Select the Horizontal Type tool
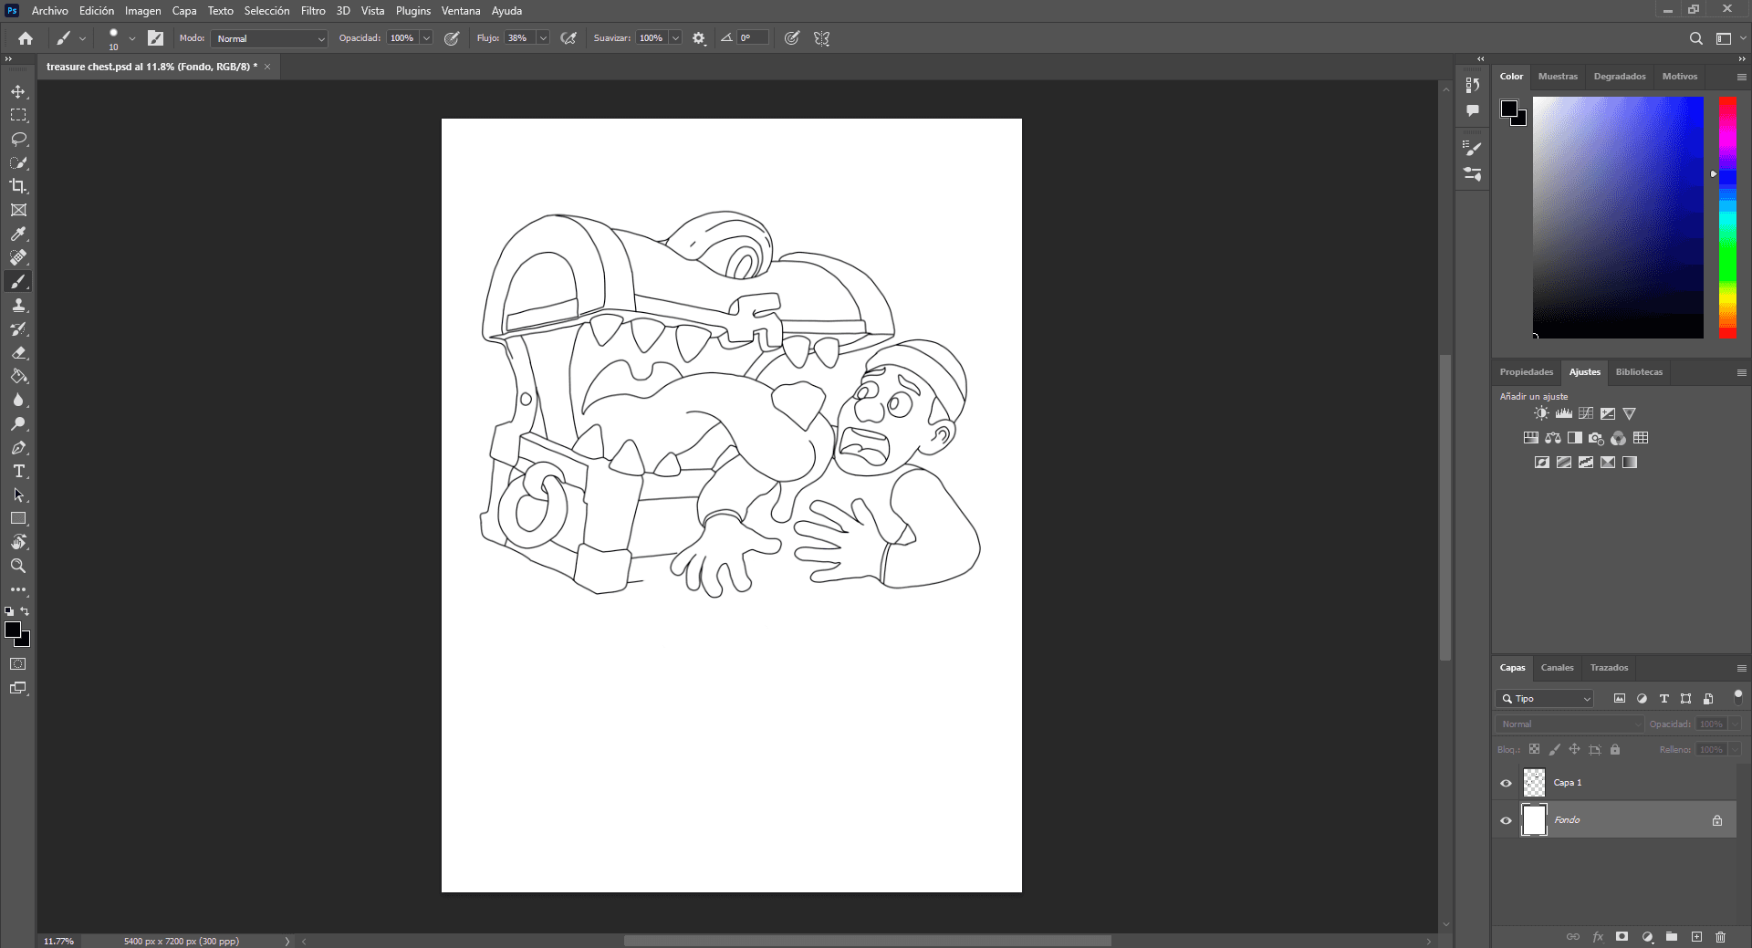Viewport: 1752px width, 948px height. point(18,472)
